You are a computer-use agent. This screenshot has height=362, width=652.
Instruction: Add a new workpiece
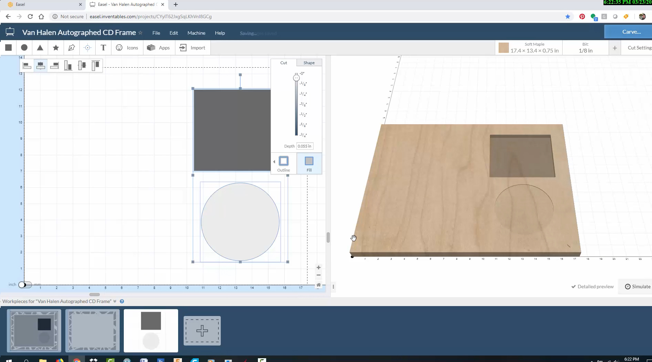(x=202, y=331)
